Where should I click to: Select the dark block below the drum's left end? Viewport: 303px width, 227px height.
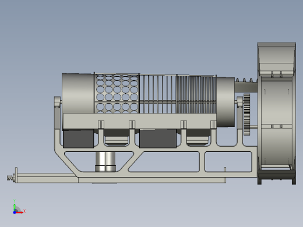(78, 139)
